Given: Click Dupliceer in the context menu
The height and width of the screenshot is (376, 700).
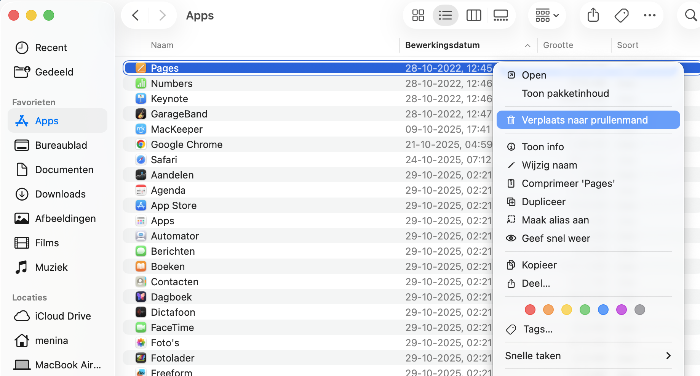Looking at the screenshot, I should point(543,201).
